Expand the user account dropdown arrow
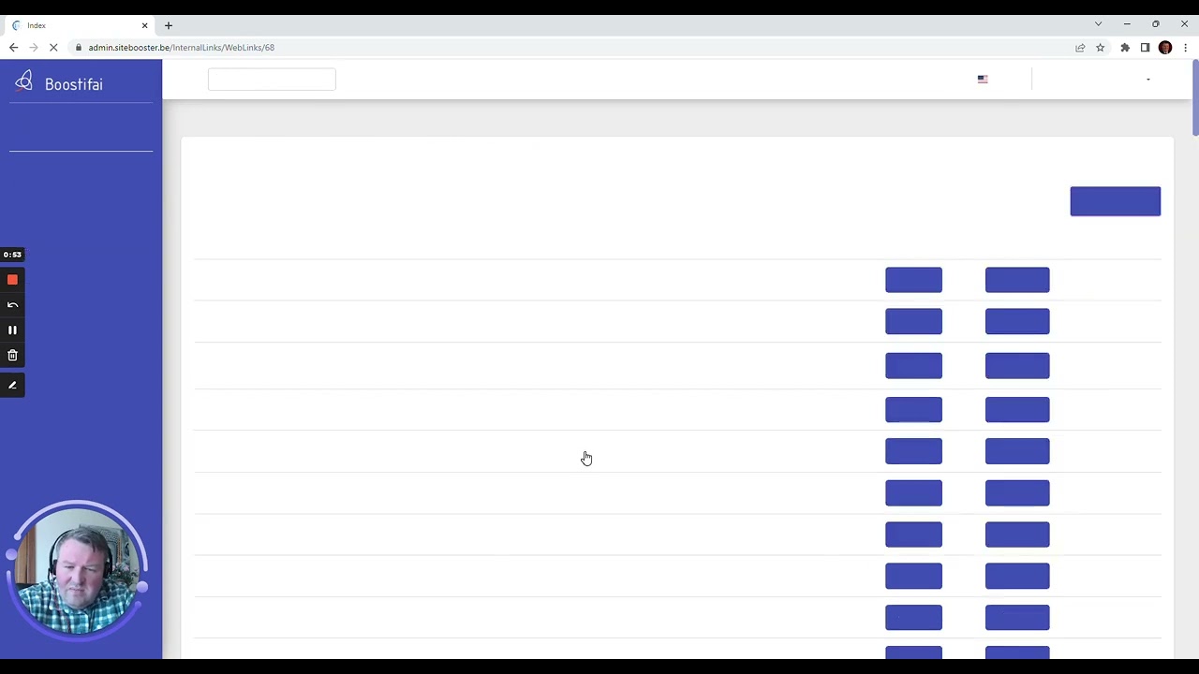The width and height of the screenshot is (1199, 674). pos(1148,80)
